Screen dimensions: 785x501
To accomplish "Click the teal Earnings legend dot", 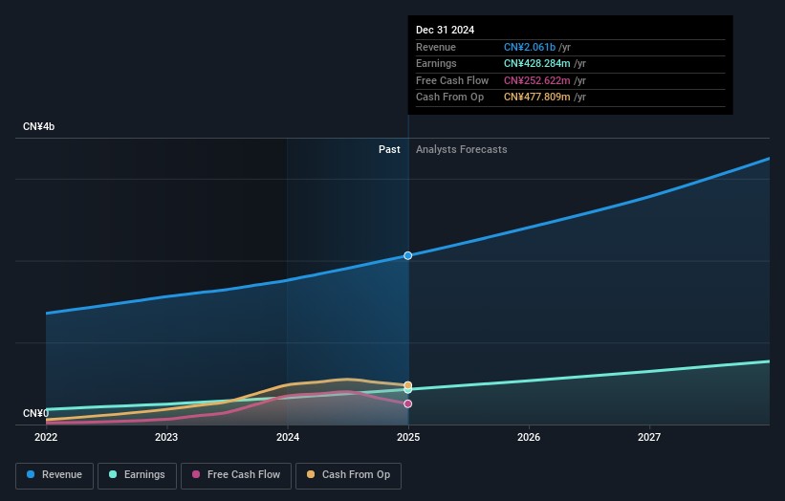I will click(114, 475).
